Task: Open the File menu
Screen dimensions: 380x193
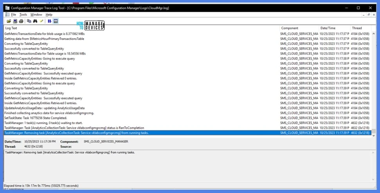Action: (x=13, y=15)
